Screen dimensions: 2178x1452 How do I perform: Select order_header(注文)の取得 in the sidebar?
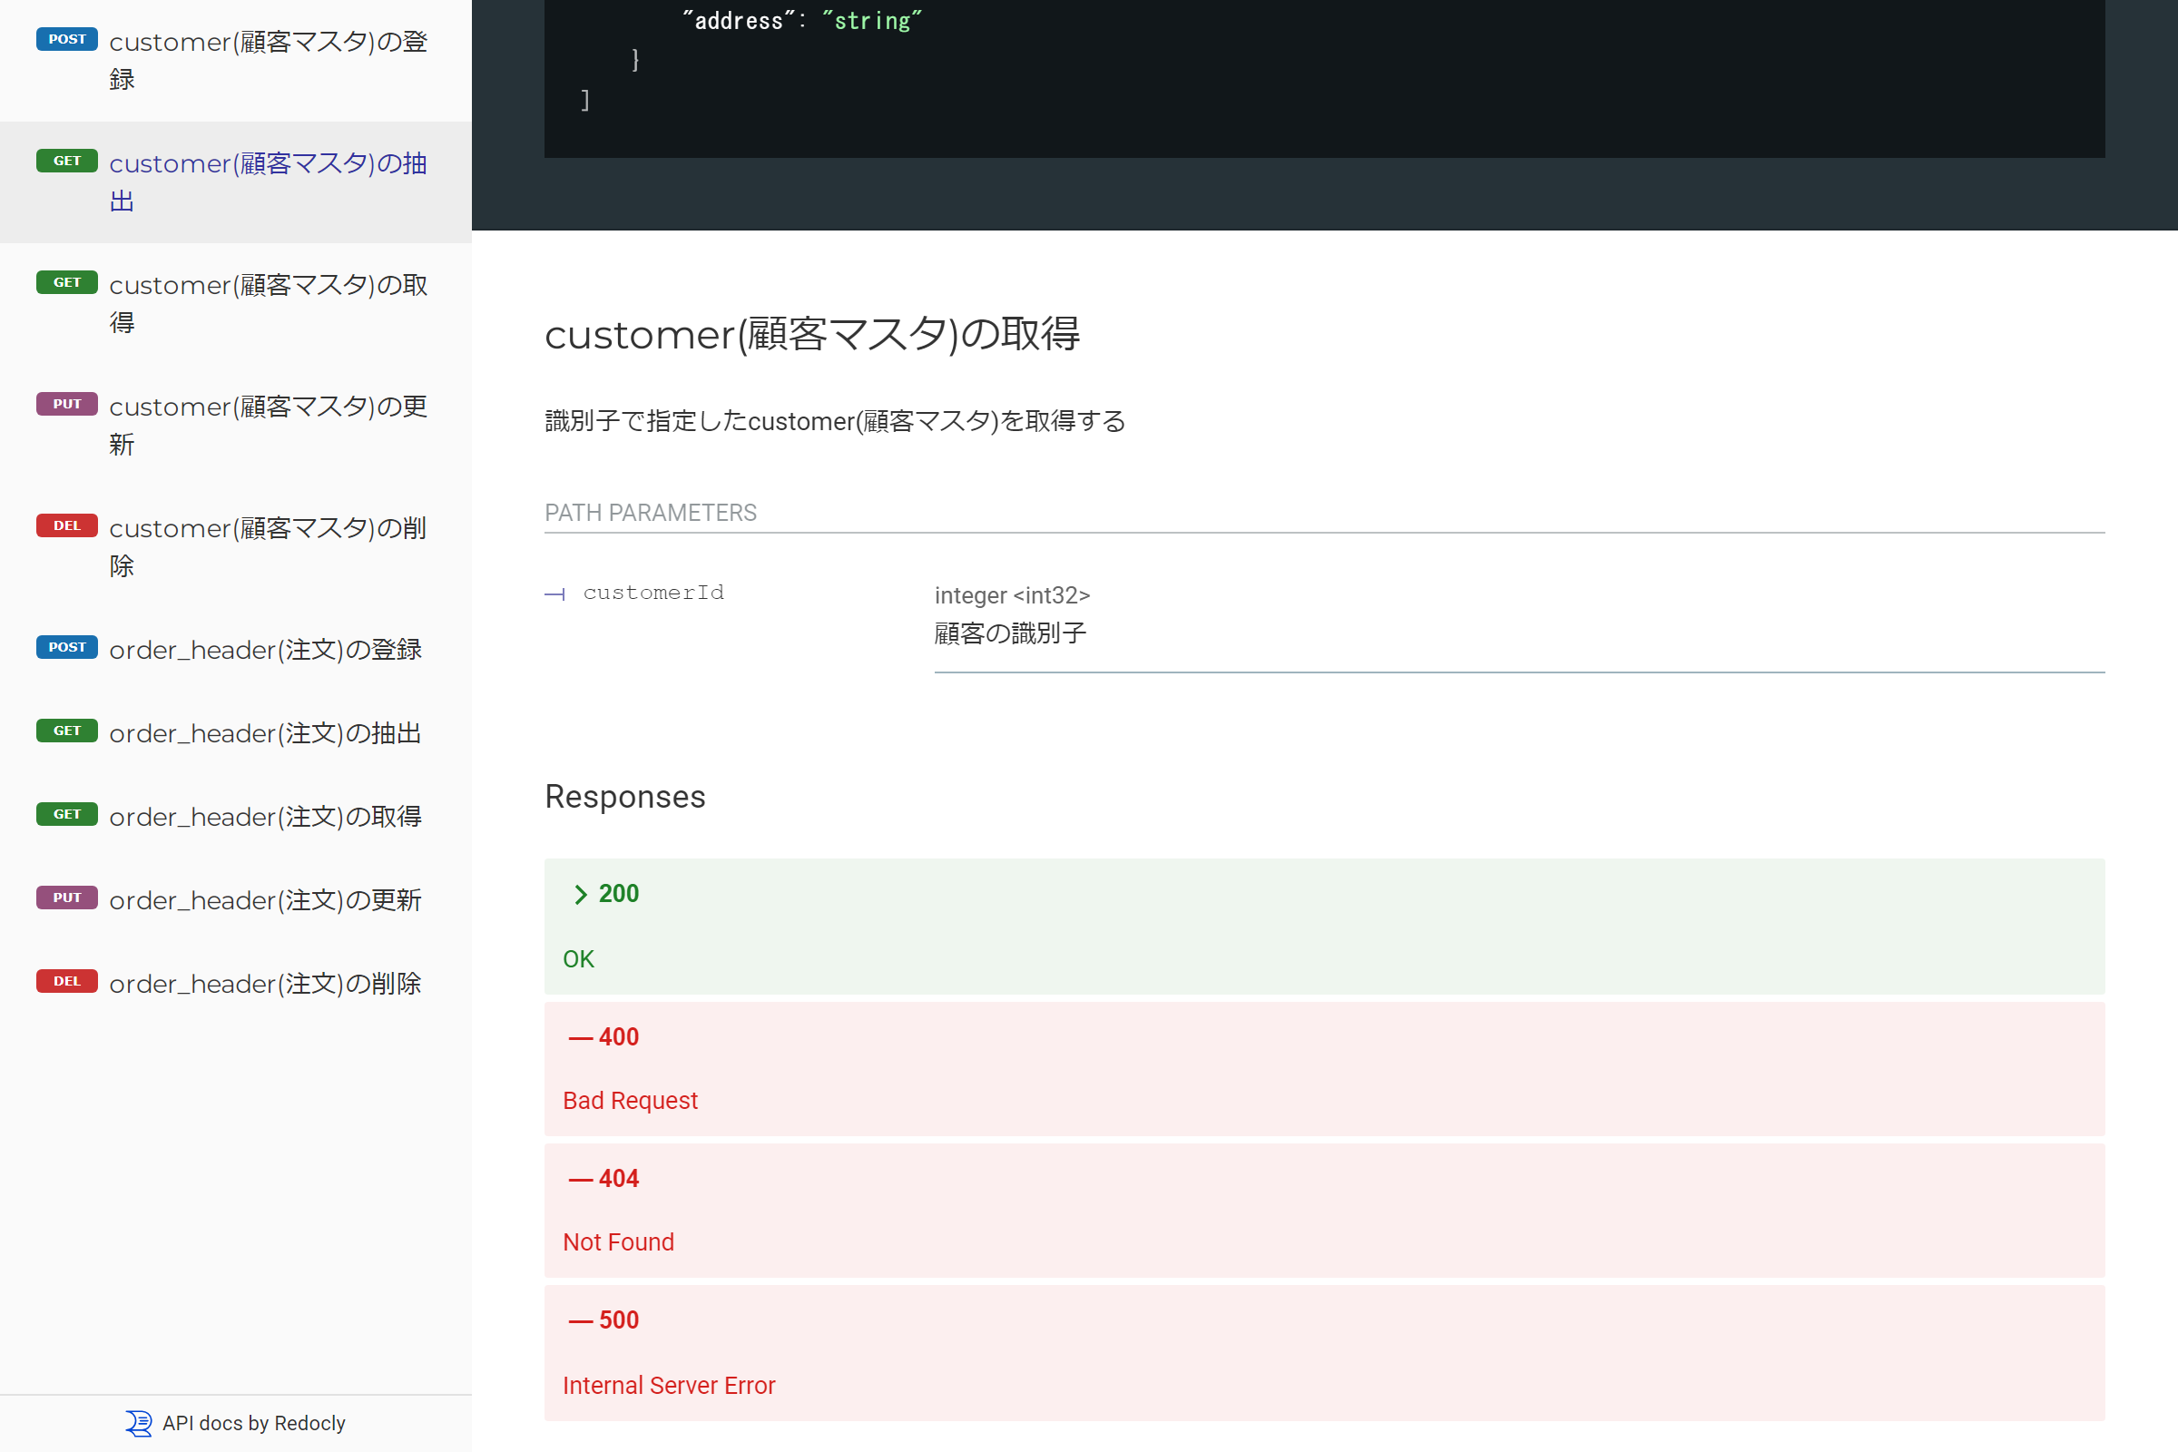click(x=265, y=817)
